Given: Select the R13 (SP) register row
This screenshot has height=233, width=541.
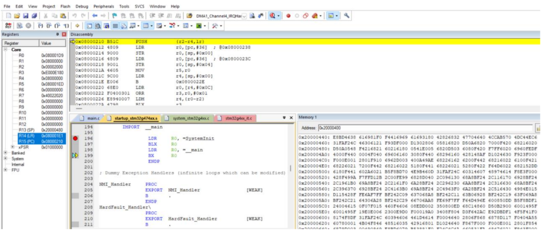Looking at the screenshot, I should 41,130.
